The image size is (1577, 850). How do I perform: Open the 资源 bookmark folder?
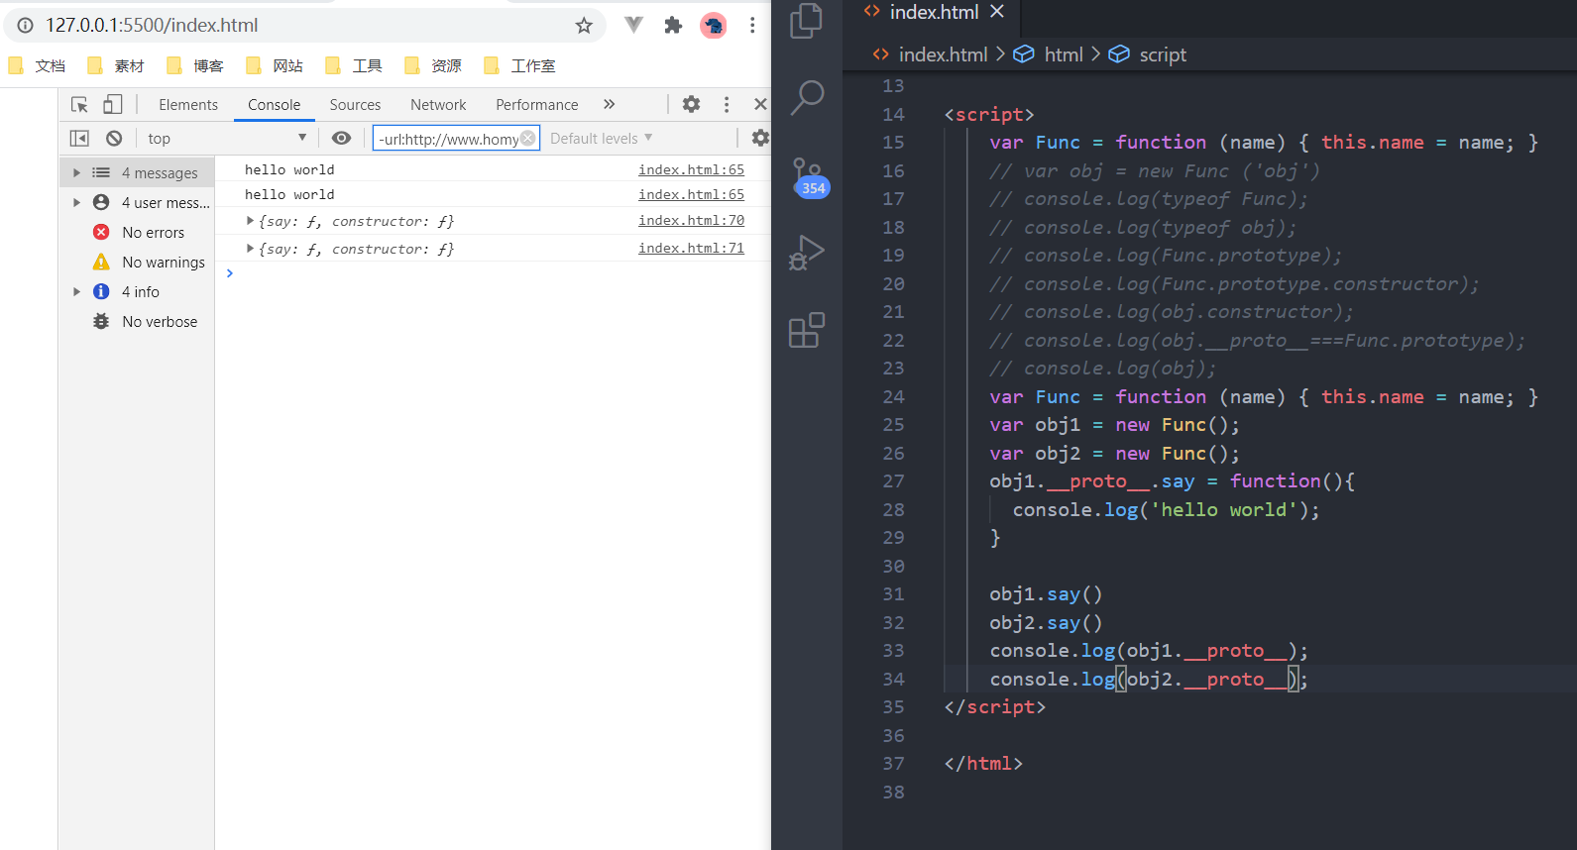(x=433, y=65)
